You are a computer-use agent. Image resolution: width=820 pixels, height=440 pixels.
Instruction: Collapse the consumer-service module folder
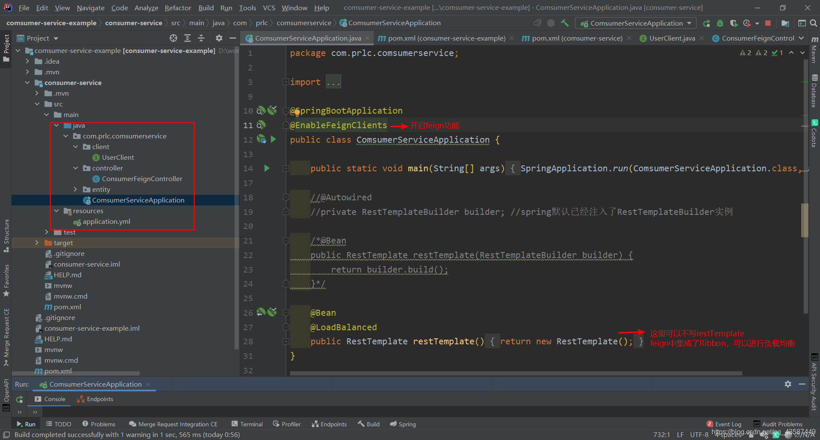tap(27, 82)
